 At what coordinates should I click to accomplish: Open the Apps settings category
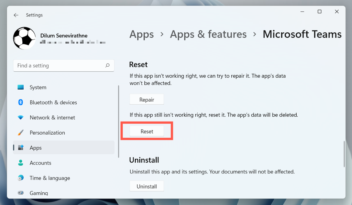click(36, 148)
